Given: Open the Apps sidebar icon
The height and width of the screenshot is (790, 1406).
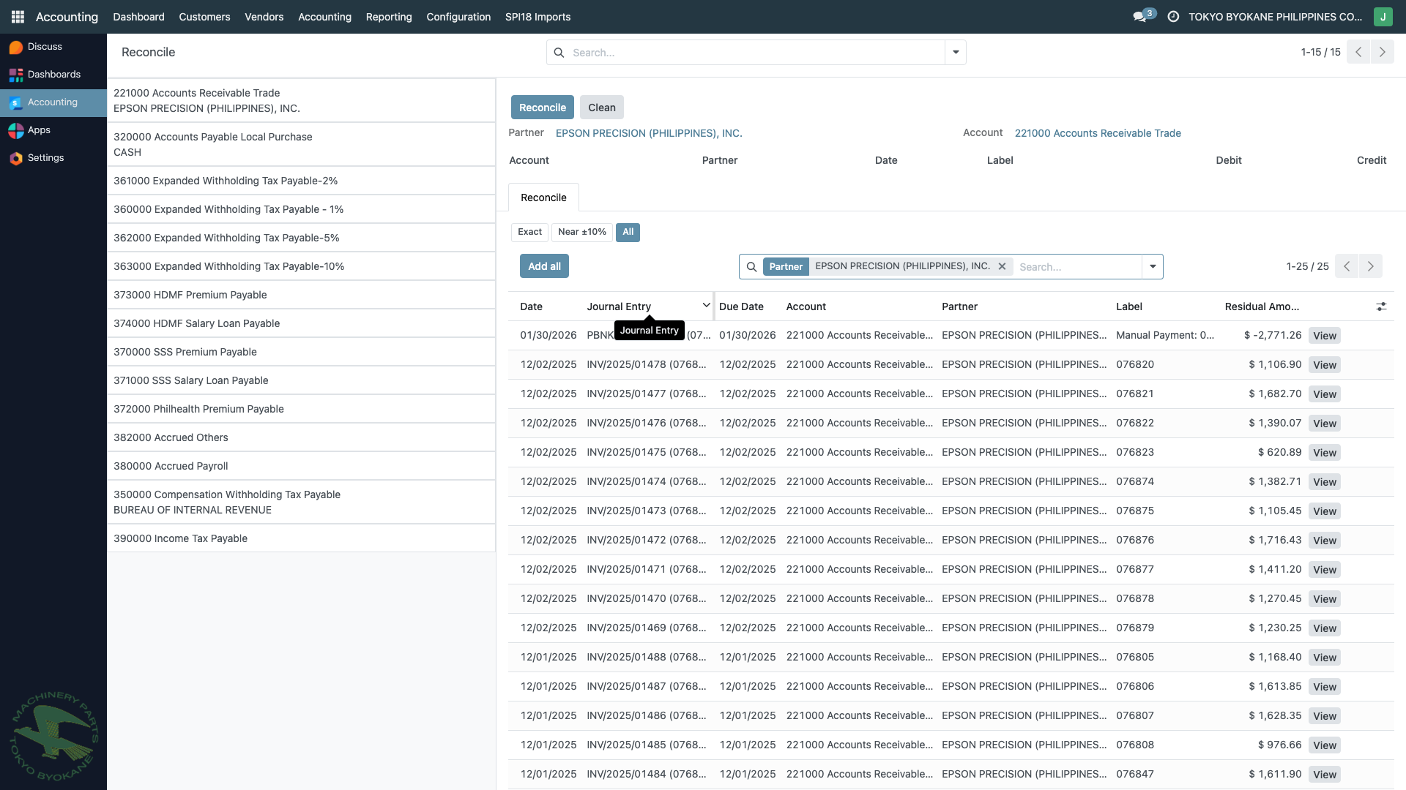Looking at the screenshot, I should pyautogui.click(x=40, y=129).
